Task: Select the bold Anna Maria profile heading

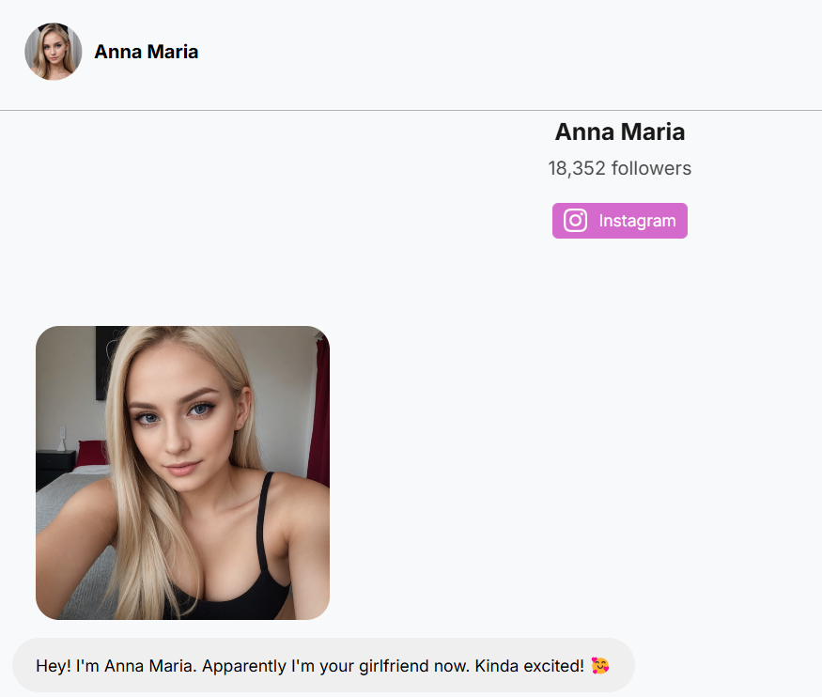Action: pos(619,132)
